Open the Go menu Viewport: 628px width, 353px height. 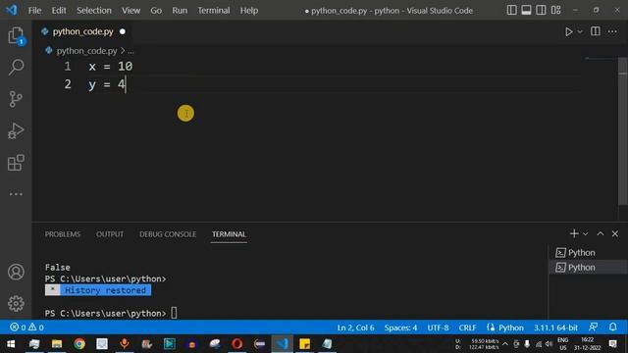tap(156, 11)
